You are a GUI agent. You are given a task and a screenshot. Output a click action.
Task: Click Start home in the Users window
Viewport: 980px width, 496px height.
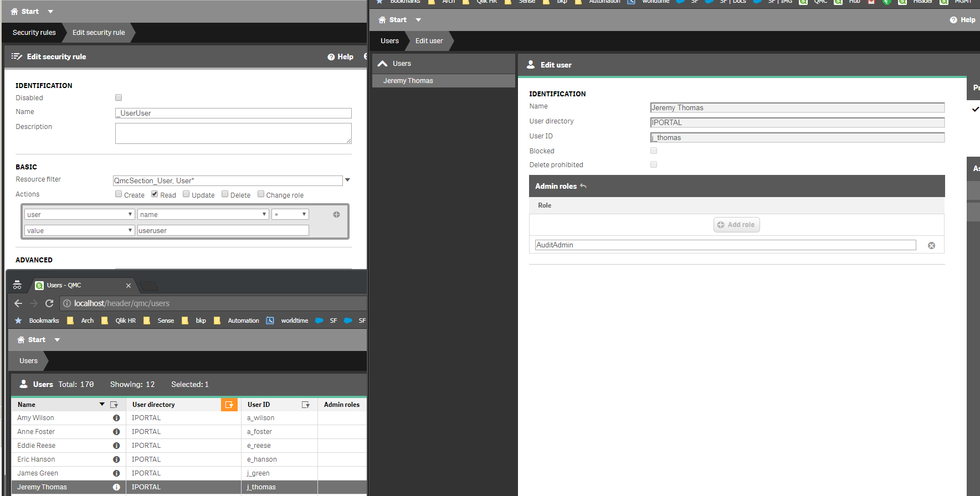[x=32, y=340]
